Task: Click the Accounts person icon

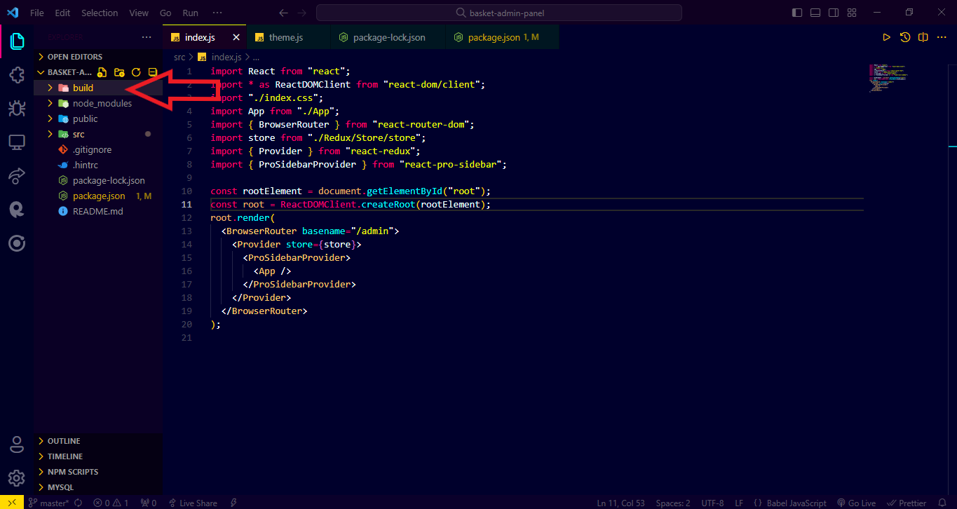Action: 17,444
